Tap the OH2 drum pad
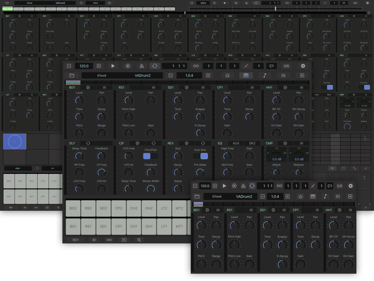The height and width of the screenshot is (281, 374). [x=149, y=208]
